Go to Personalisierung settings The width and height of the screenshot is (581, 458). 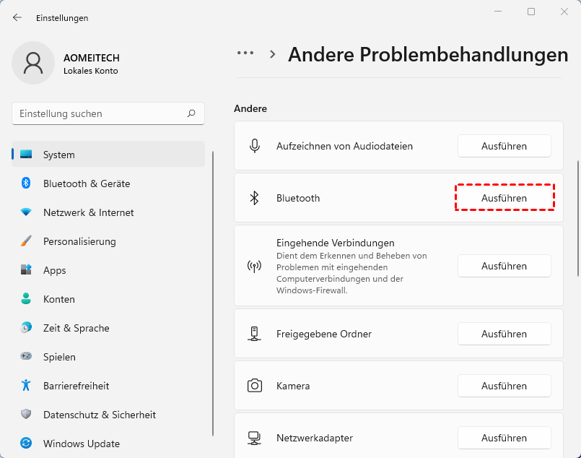(x=79, y=241)
